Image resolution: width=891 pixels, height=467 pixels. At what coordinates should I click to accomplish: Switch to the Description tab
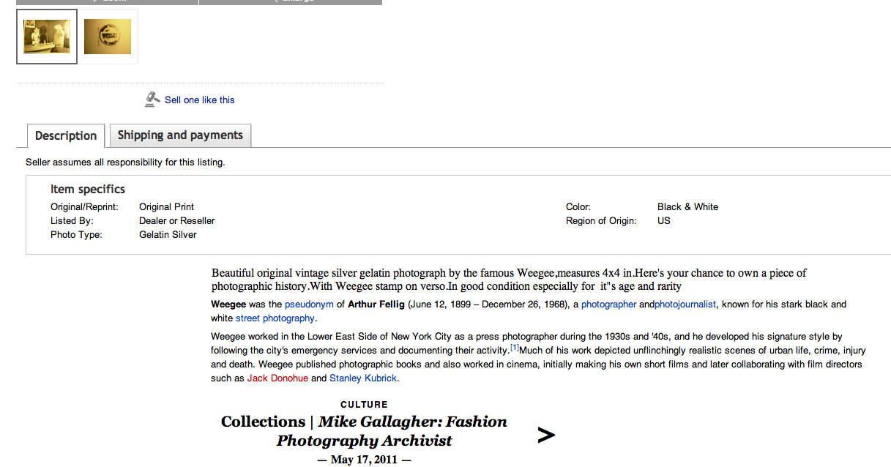[x=66, y=135]
